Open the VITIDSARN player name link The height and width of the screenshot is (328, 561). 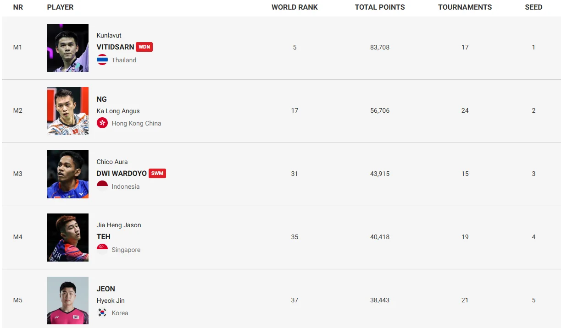click(x=115, y=47)
